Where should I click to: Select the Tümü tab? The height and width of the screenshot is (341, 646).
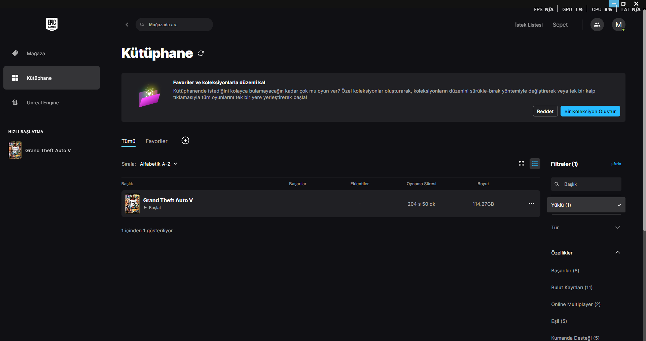tap(129, 141)
